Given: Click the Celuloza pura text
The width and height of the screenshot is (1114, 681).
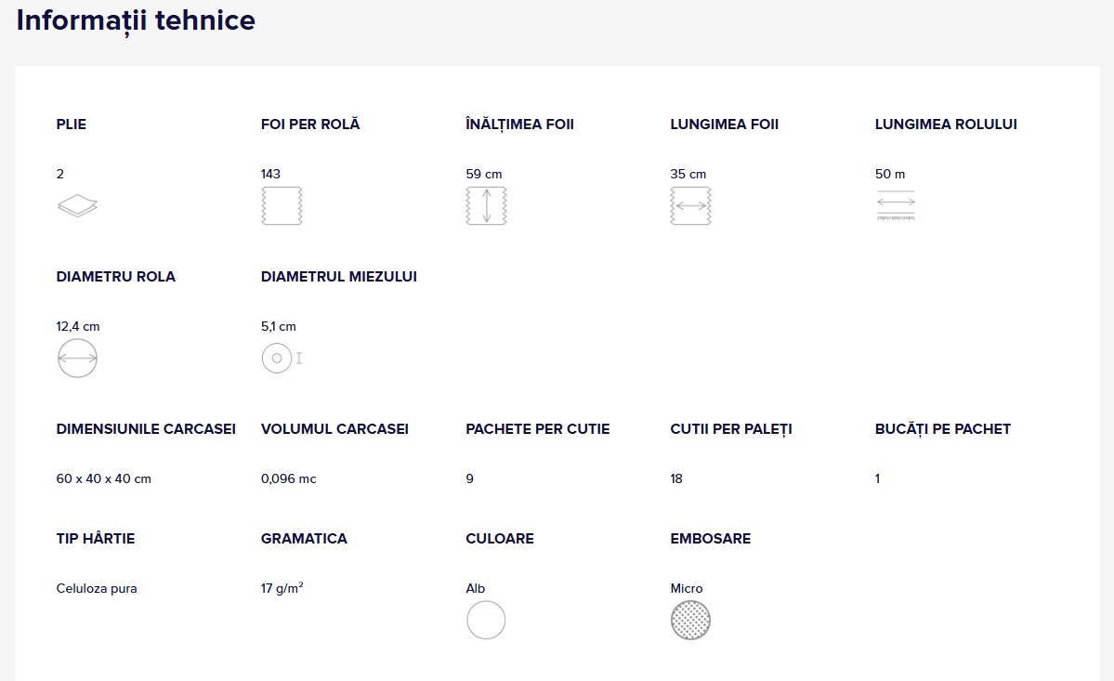Looking at the screenshot, I should click(x=97, y=588).
